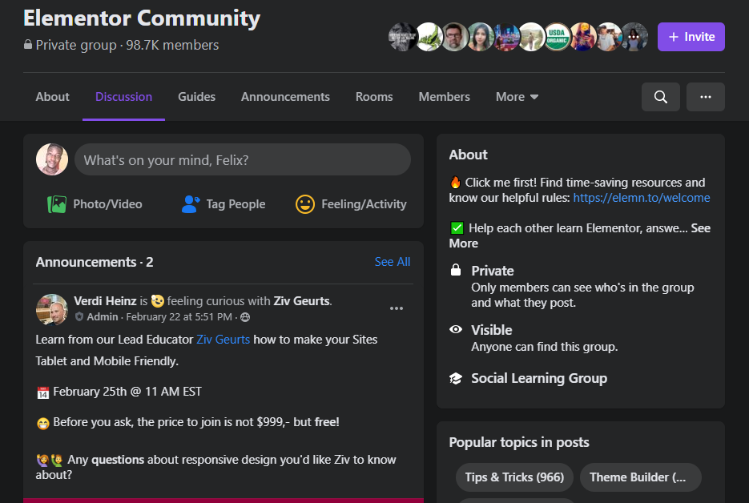Click Felix's profile picture
Image resolution: width=749 pixels, height=503 pixels.
click(52, 159)
